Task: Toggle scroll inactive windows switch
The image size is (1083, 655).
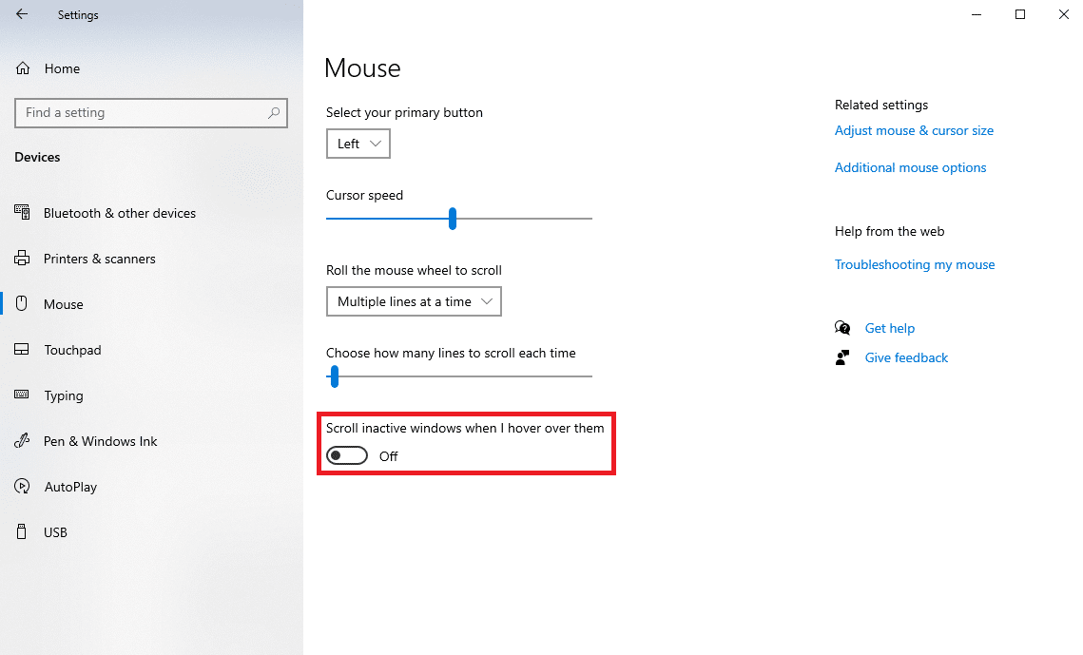Action: click(x=346, y=455)
